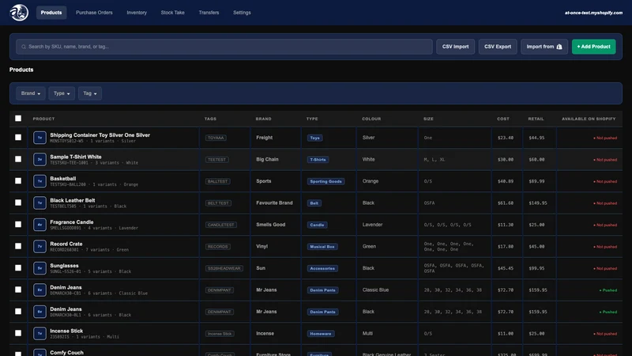Click the variants badge for Shipping Container Toy
Screen dimensions: 632x356
(39, 138)
